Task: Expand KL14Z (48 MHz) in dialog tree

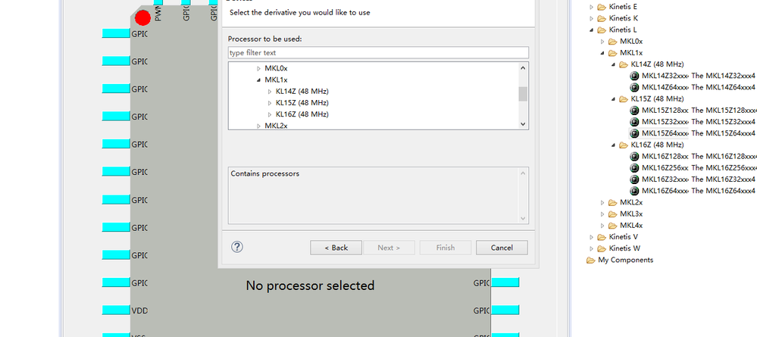Action: (x=269, y=92)
